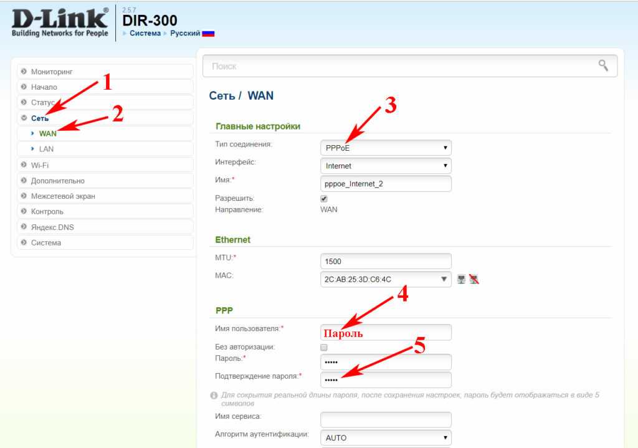
Task: Expand the MAC address combo box
Action: tap(444, 279)
